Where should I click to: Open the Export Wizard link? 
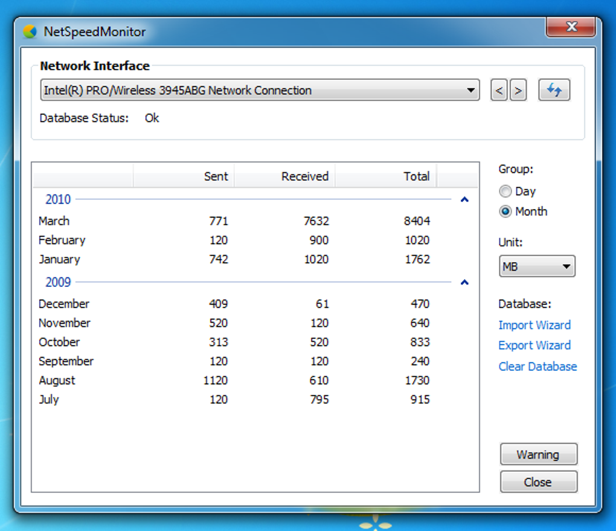tap(534, 345)
